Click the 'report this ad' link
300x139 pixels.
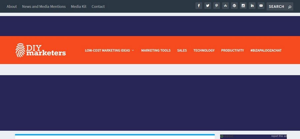point(279,136)
